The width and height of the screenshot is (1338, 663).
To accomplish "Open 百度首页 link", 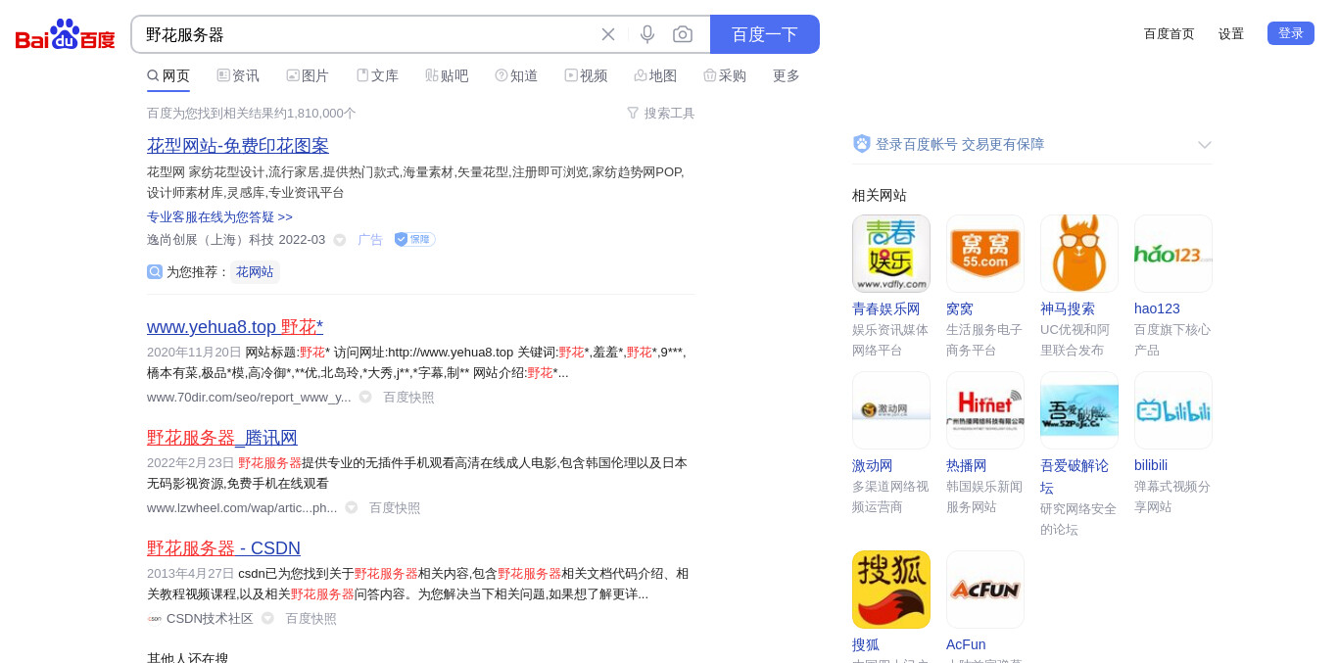I will tap(1170, 33).
